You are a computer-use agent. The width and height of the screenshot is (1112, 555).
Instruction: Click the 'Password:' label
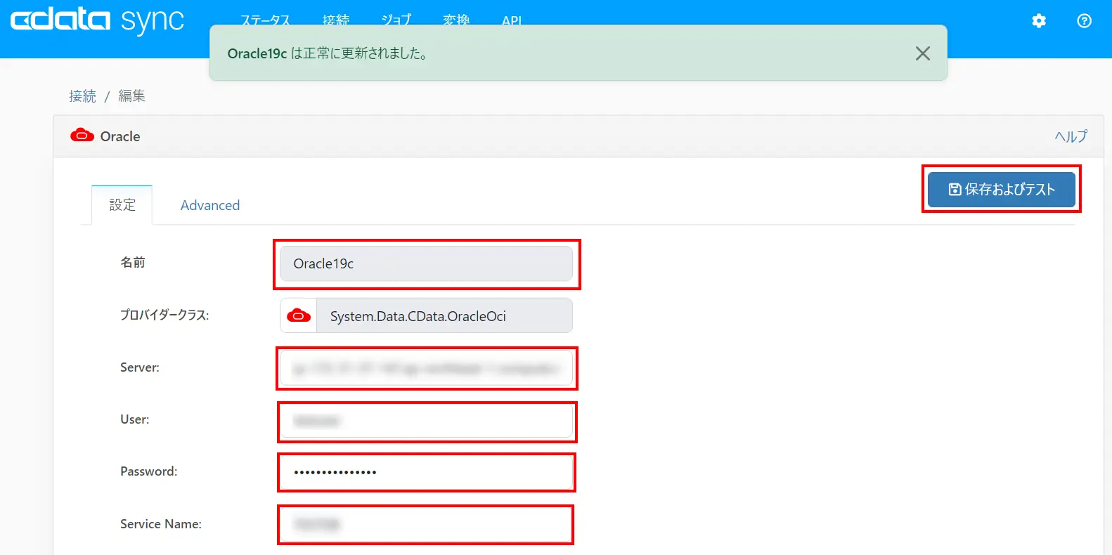[x=149, y=471]
